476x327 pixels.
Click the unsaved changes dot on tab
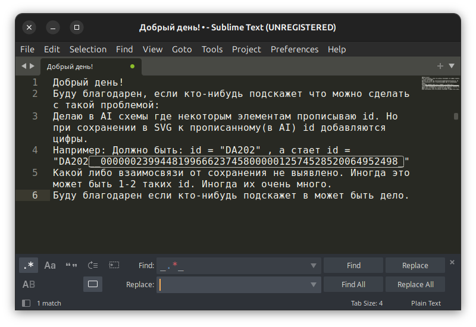click(132, 67)
